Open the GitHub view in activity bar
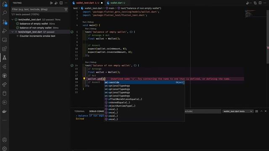Screen dimensions: 269x151 pos(5,75)
